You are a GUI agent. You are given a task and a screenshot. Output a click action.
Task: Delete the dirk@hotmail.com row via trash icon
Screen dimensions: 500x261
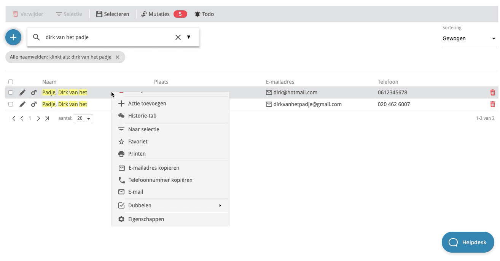click(492, 92)
